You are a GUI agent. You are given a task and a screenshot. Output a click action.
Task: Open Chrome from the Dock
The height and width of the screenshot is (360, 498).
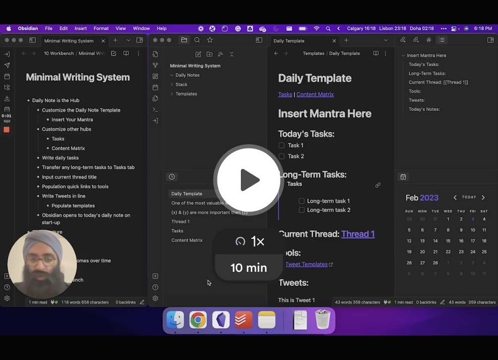click(x=198, y=320)
